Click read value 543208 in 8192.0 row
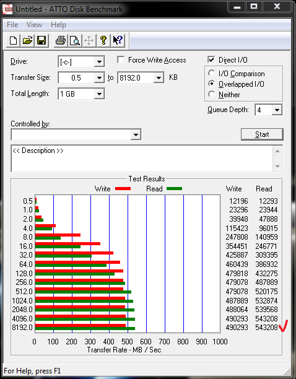Viewport: 296px width, 379px height. coord(266,328)
